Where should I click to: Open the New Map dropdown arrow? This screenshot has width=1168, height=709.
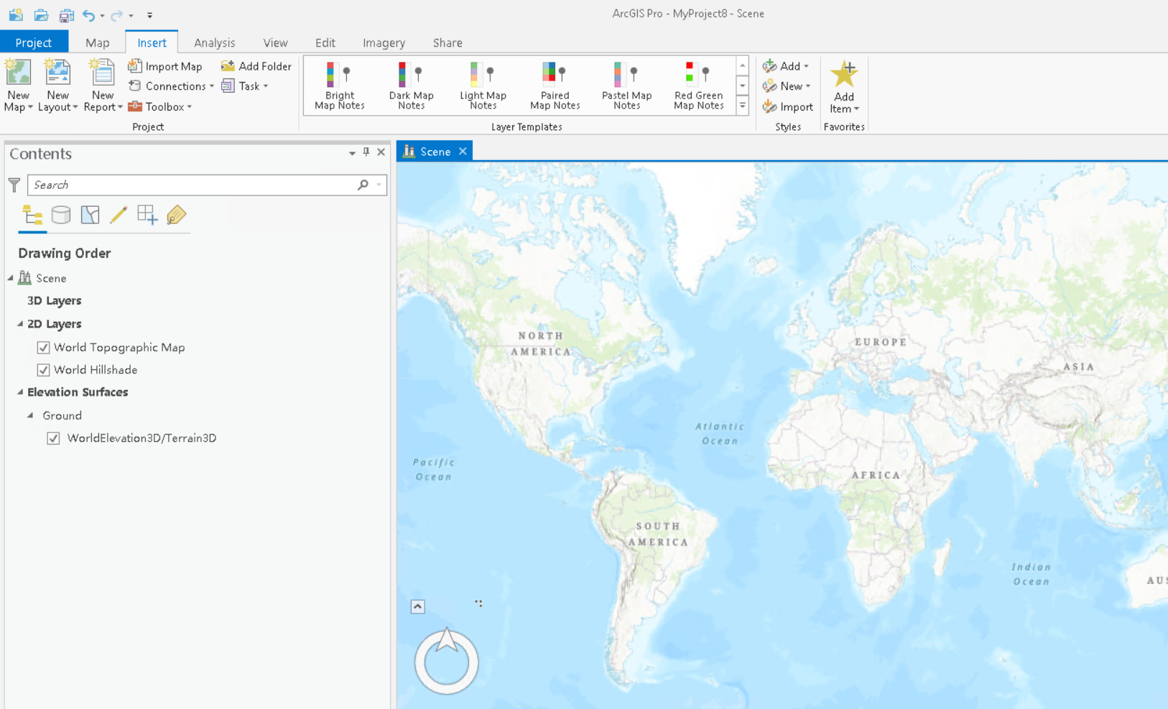coord(30,108)
